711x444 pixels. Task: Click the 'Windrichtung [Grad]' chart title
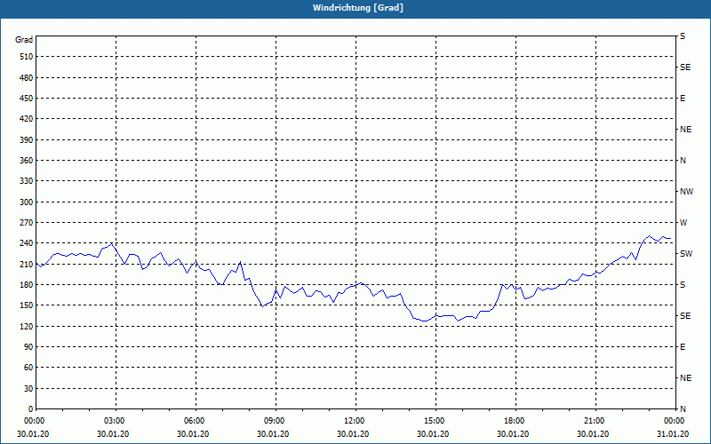358,8
